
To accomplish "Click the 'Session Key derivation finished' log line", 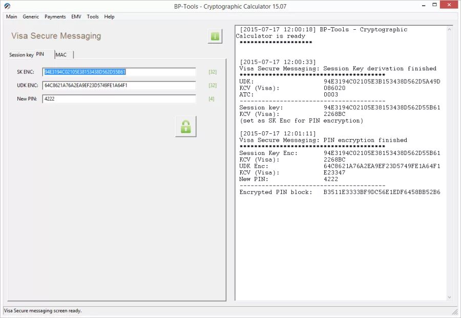I will tap(338, 69).
